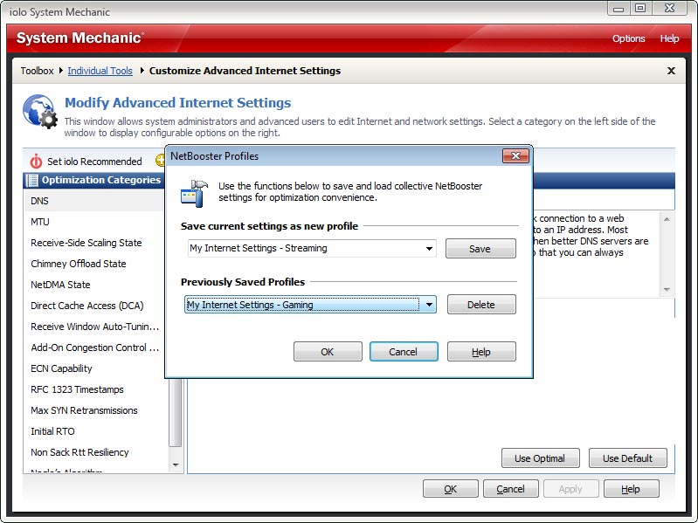Select Add-On Congestion Control category
Image resolution: width=698 pixels, height=523 pixels.
pos(93,348)
